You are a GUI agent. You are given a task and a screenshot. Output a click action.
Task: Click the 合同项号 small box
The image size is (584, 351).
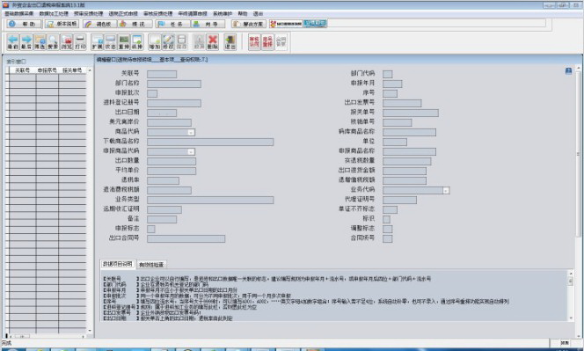387,238
